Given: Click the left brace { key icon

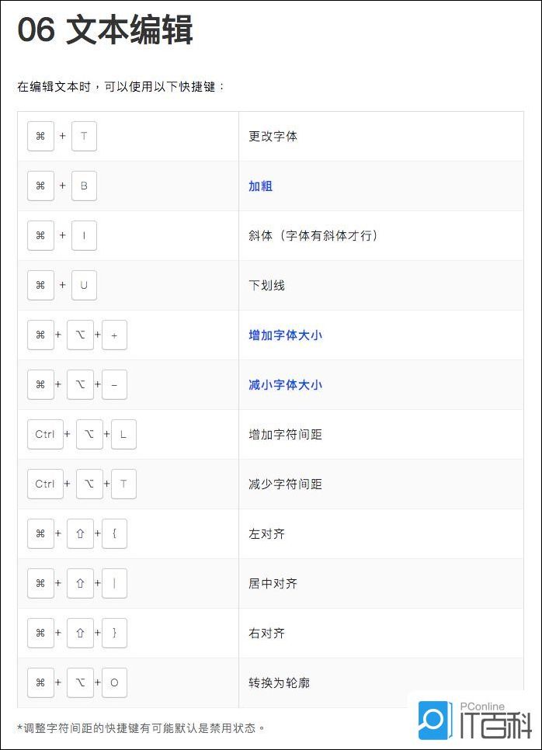Looking at the screenshot, I should coord(114,534).
